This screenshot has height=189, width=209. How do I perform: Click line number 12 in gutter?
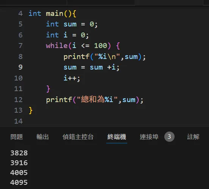tap(19, 99)
